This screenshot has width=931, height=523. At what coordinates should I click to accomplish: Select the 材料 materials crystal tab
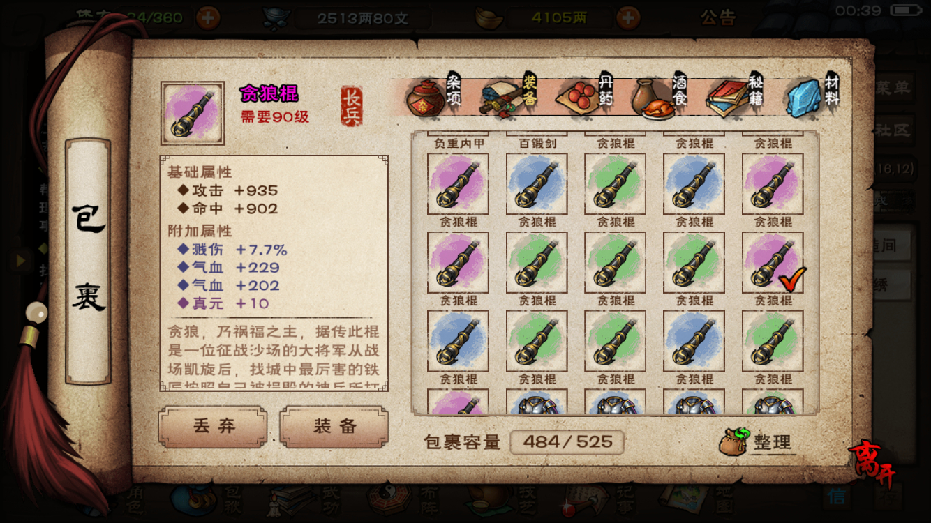click(812, 96)
